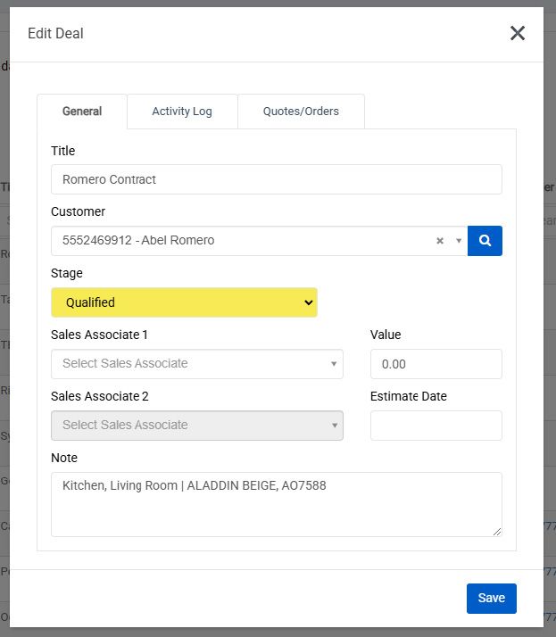
Task: Clear the selected customer with the x icon
Action: tap(440, 241)
